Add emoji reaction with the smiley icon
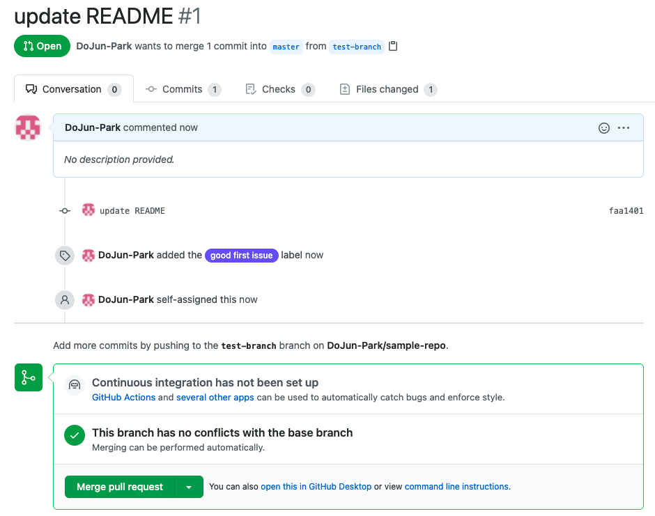The width and height of the screenshot is (655, 516). (604, 128)
